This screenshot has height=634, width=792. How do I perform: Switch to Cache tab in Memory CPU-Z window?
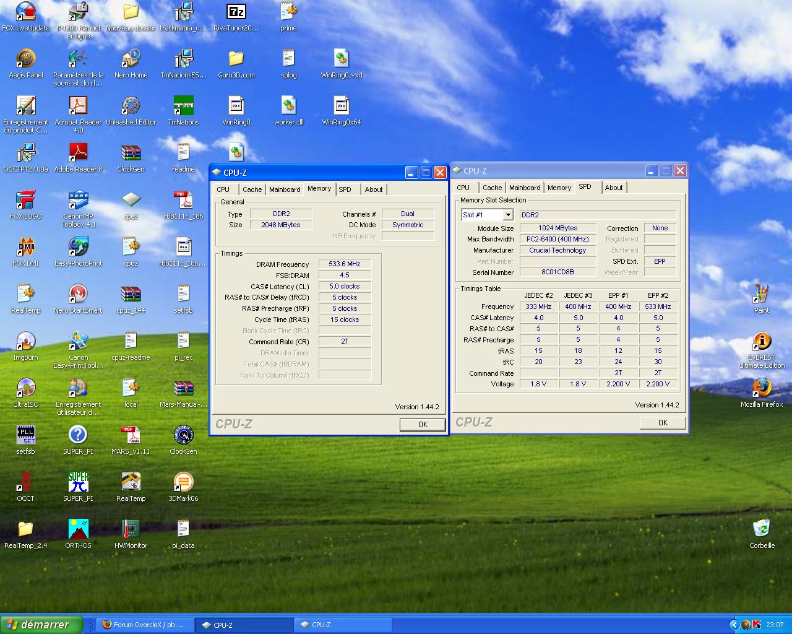(x=252, y=189)
